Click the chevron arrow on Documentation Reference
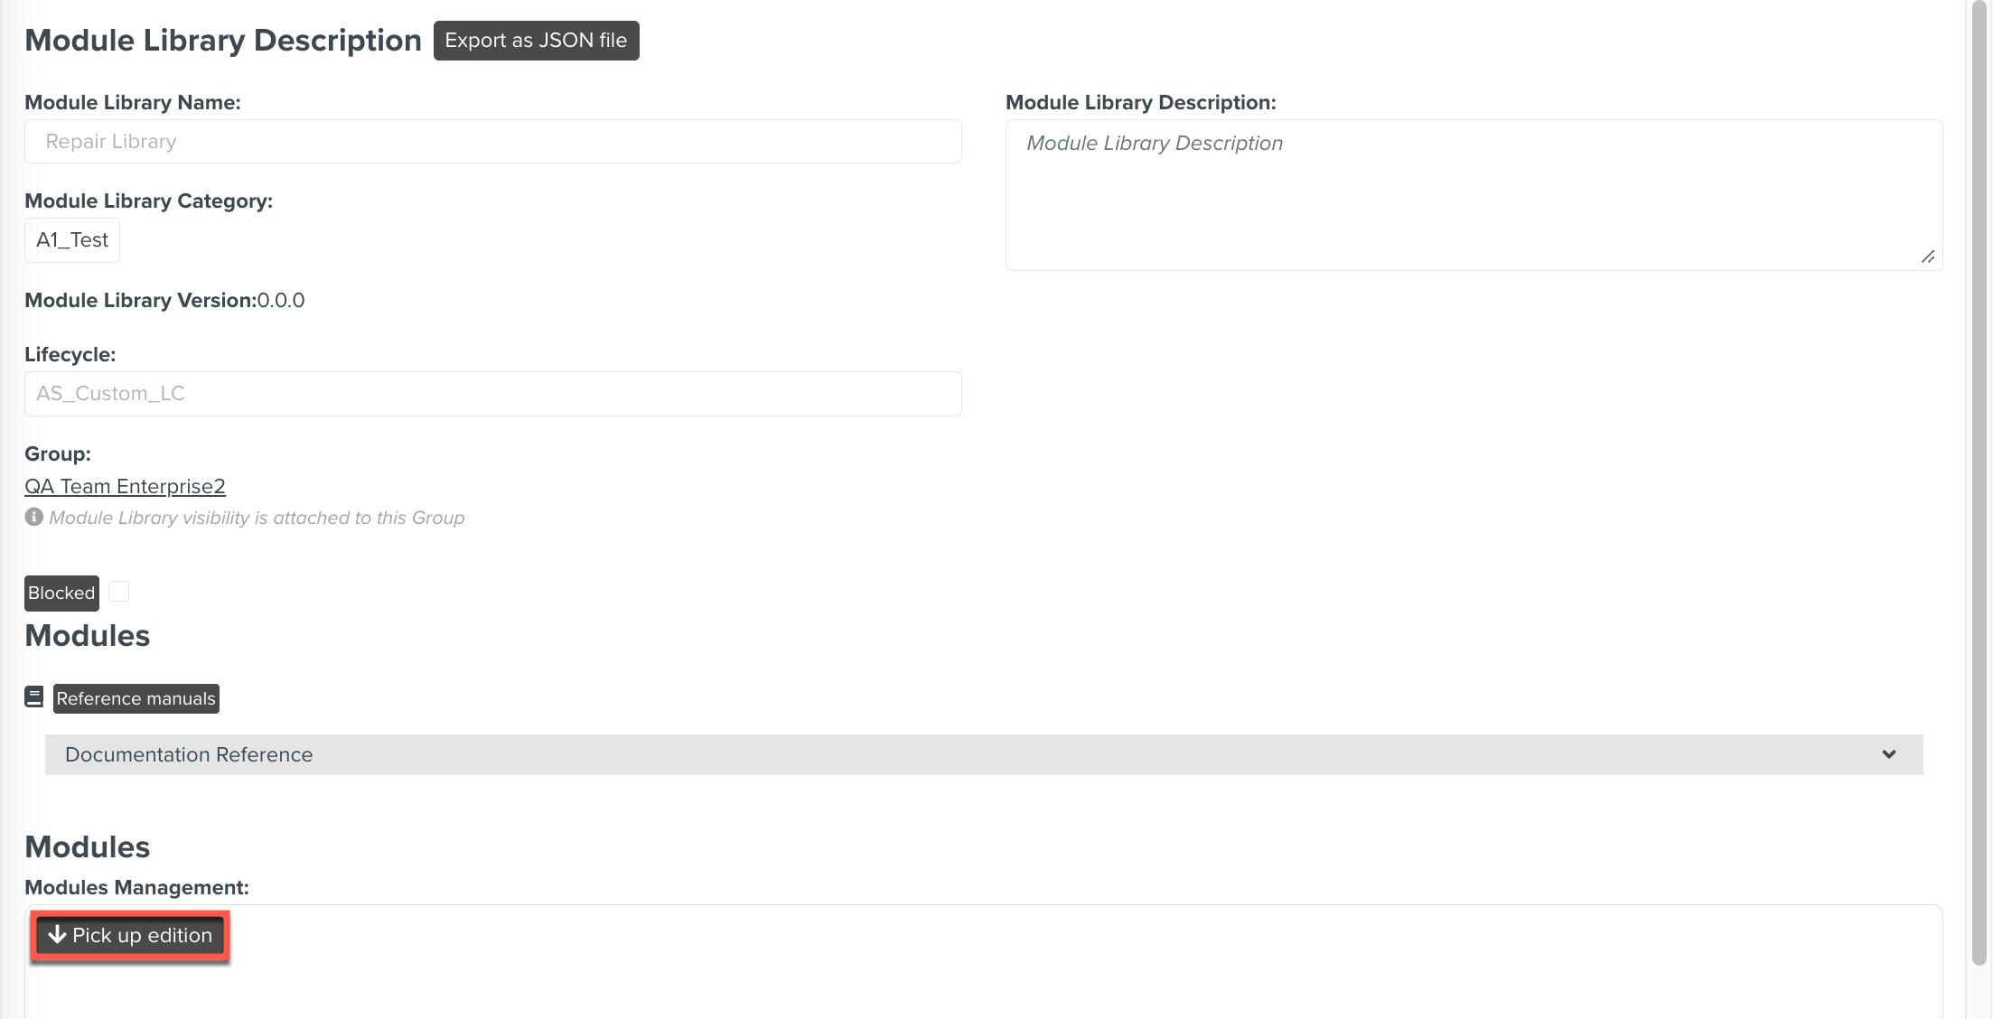Viewport: 1993px width, 1019px height. coord(1888,754)
